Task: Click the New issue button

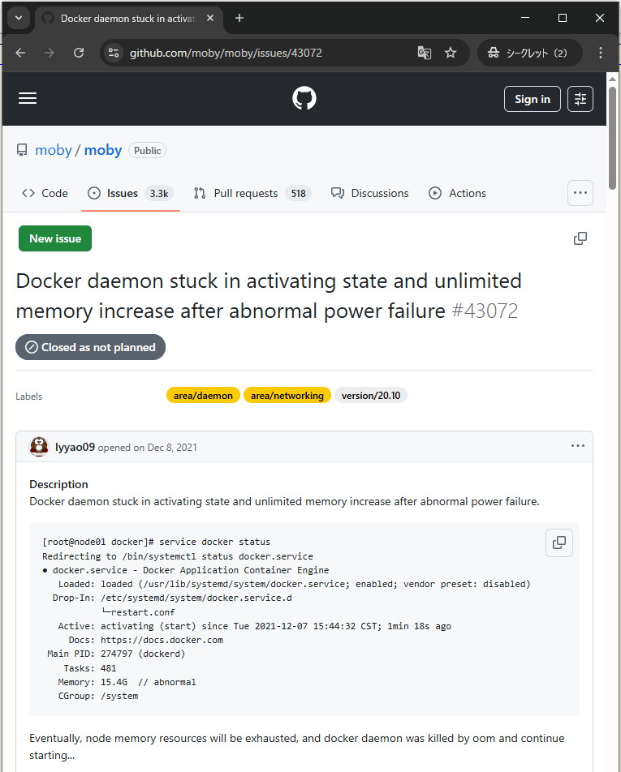Action: pyautogui.click(x=55, y=238)
